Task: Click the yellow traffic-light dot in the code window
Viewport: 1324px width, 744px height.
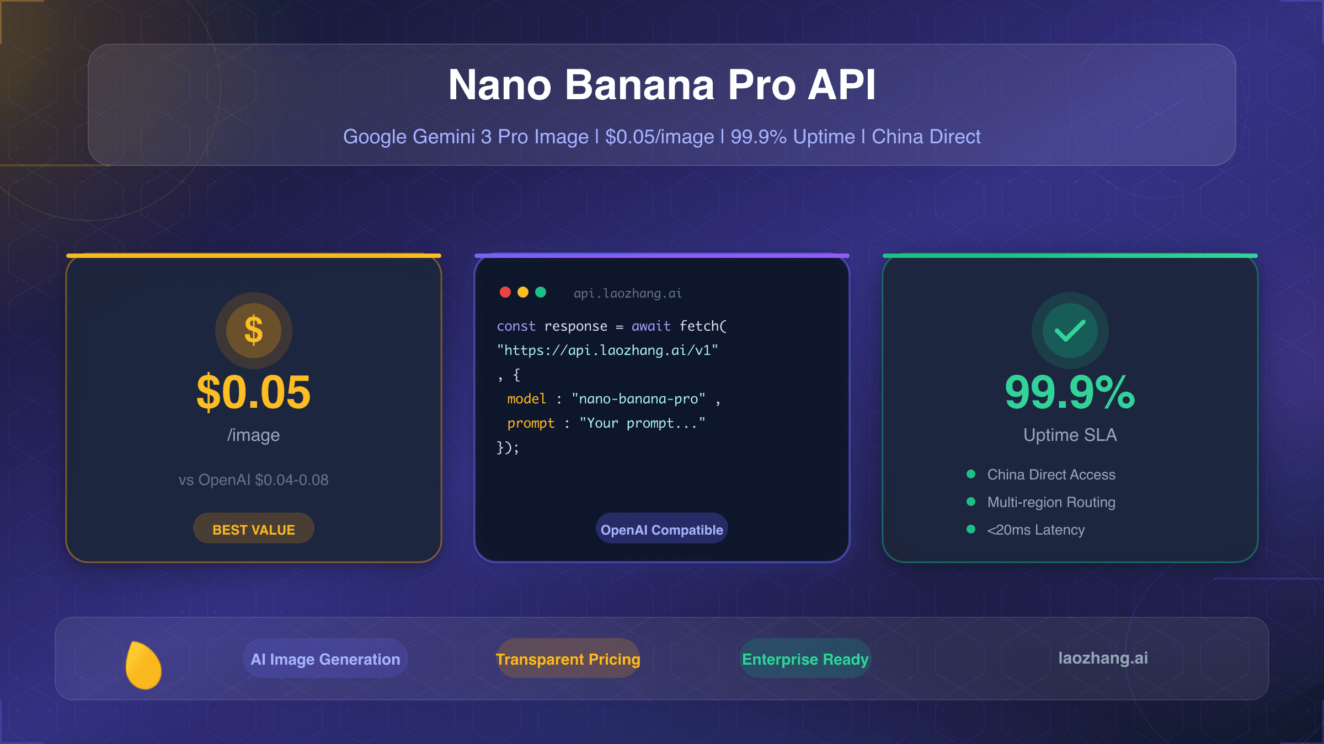Action: (524, 293)
